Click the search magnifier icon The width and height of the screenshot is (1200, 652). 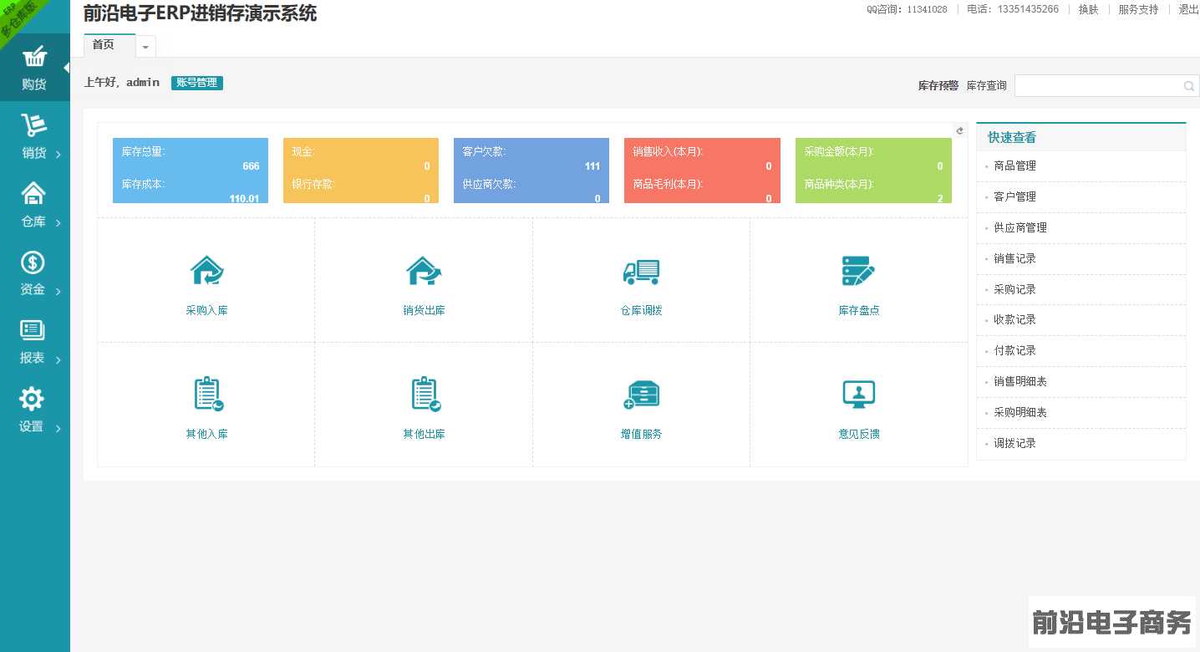pyautogui.click(x=1188, y=86)
